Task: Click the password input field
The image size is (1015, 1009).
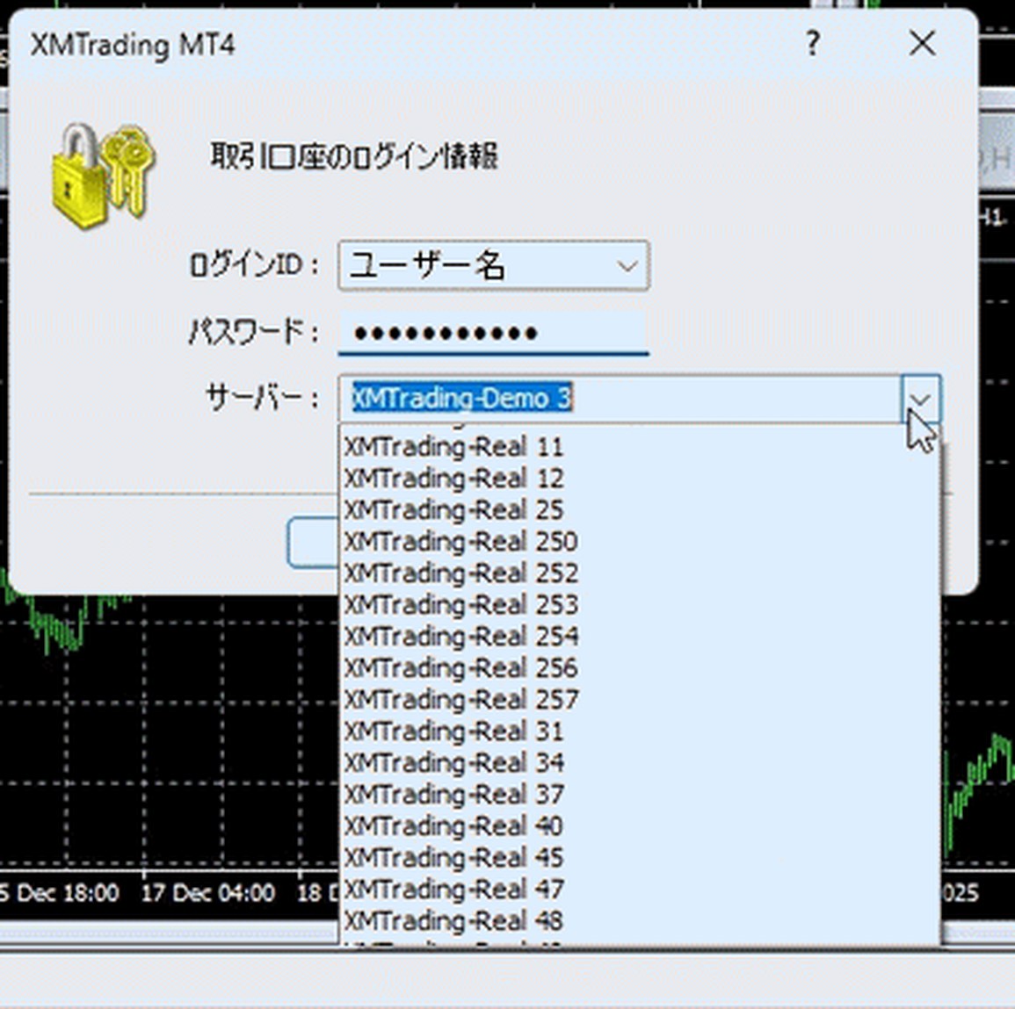Action: pos(493,333)
